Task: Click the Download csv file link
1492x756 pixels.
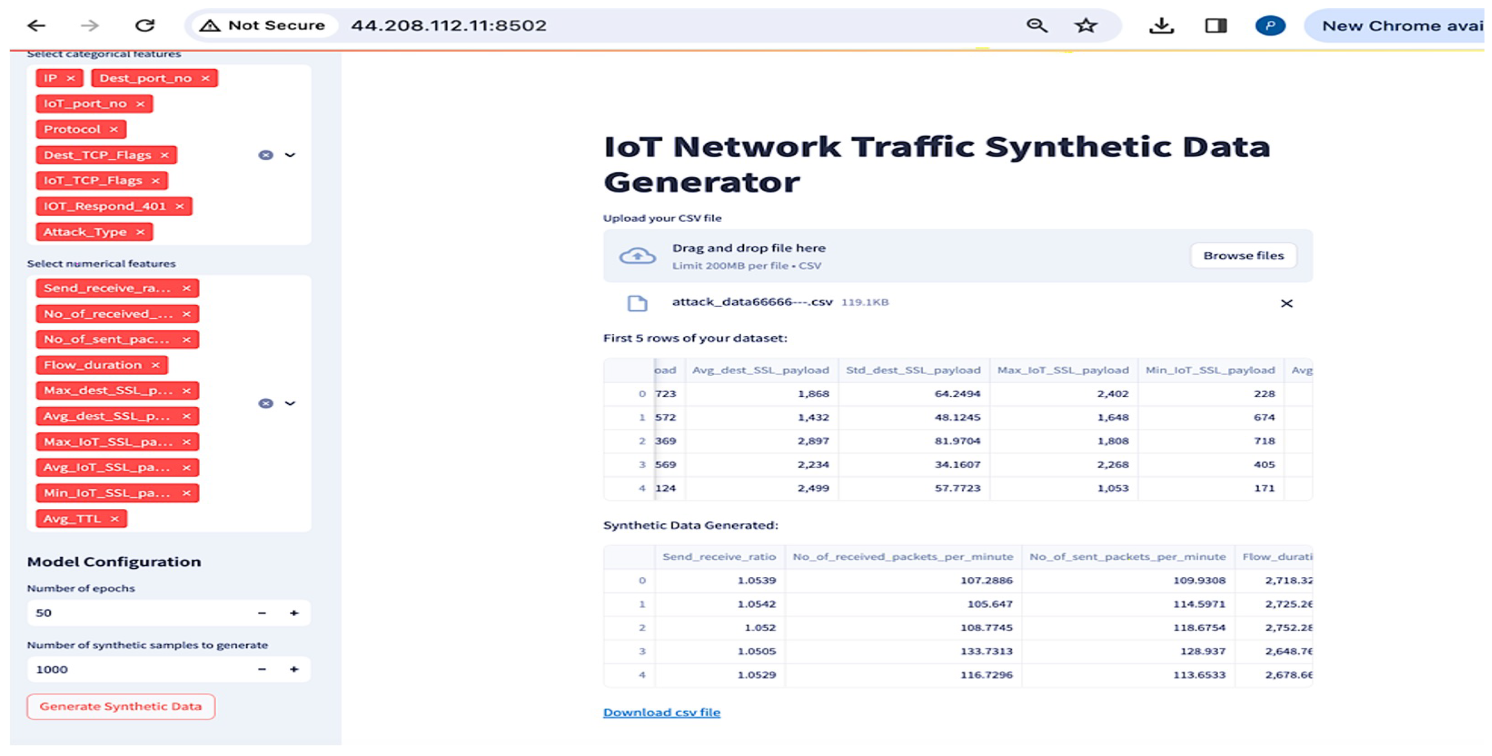Action: pyautogui.click(x=662, y=712)
